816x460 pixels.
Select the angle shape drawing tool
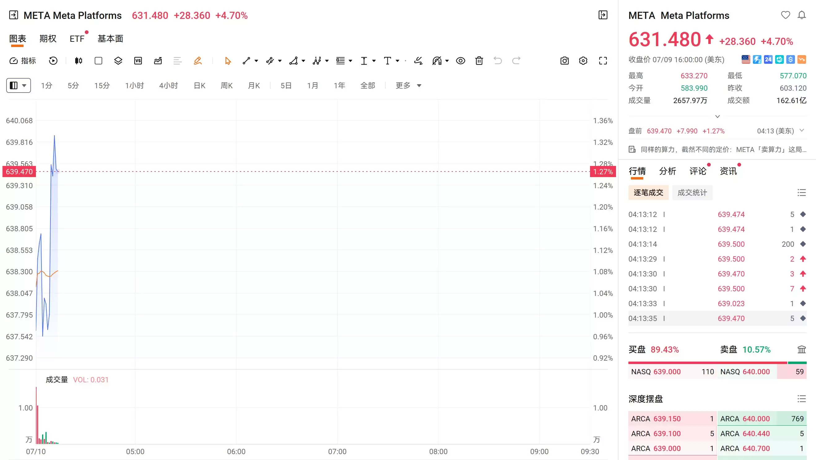293,60
